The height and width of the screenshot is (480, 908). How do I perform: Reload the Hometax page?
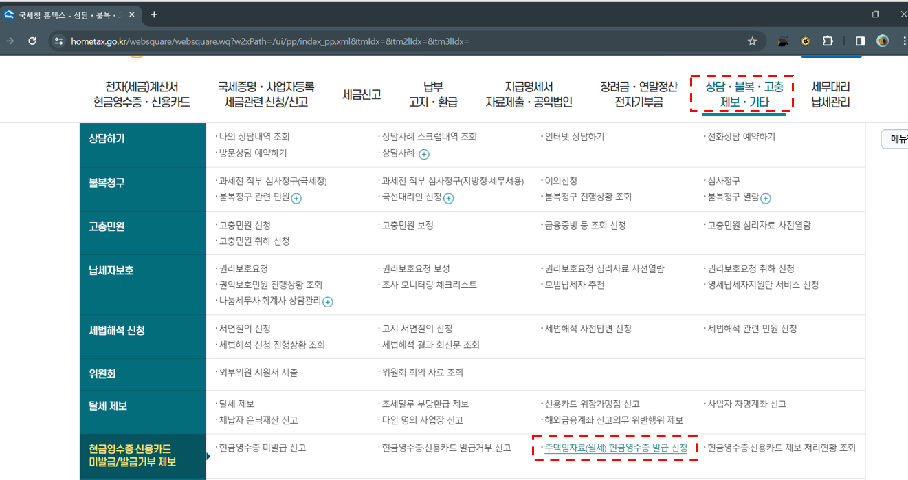[32, 41]
